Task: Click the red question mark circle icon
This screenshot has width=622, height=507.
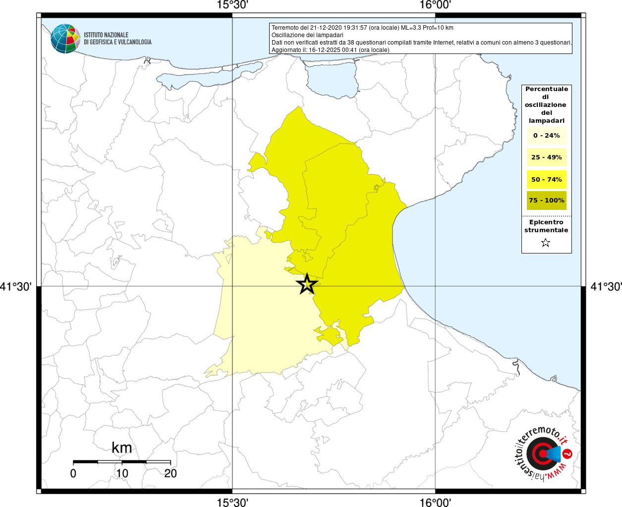Action: pos(568,454)
